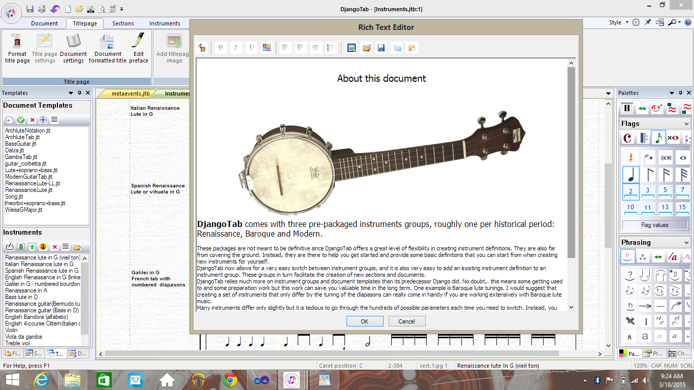Toggle the Underline formatting button
Viewport: 694px width, 390px height.
(251, 48)
